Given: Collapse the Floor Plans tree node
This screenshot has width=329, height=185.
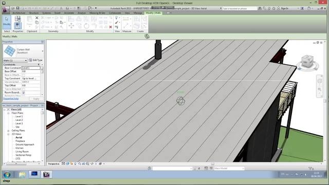Looking at the screenshot, I should (x=8, y=113).
